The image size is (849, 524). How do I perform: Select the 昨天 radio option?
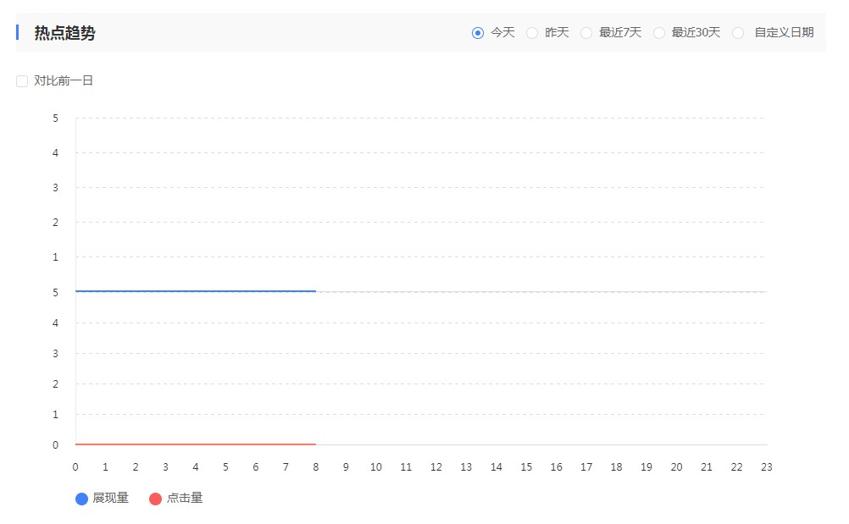point(532,33)
